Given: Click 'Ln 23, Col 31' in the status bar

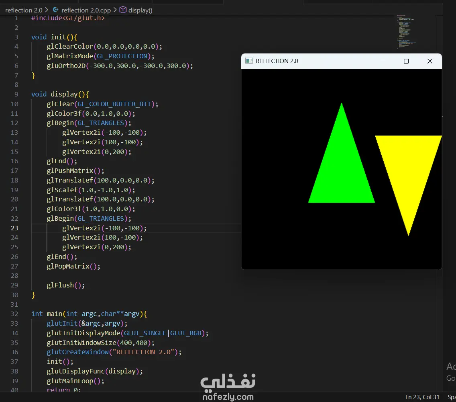Looking at the screenshot, I should coord(422,397).
